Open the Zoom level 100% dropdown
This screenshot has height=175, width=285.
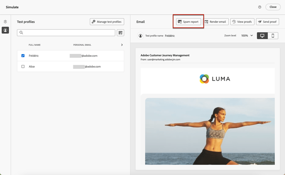click(247, 36)
